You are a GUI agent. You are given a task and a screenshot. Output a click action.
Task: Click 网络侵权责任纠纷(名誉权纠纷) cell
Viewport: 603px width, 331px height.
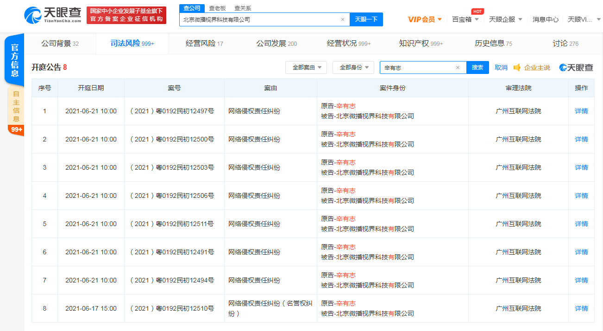(x=270, y=308)
